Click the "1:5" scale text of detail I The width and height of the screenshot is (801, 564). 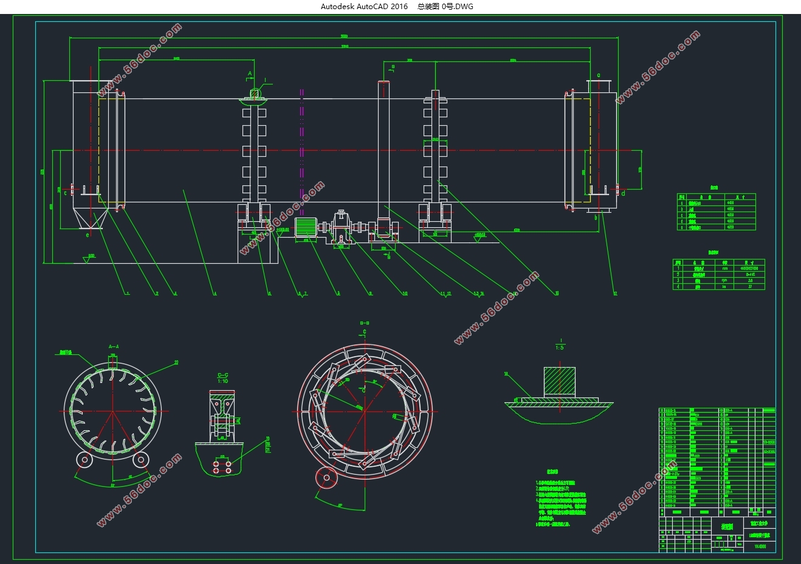559,347
